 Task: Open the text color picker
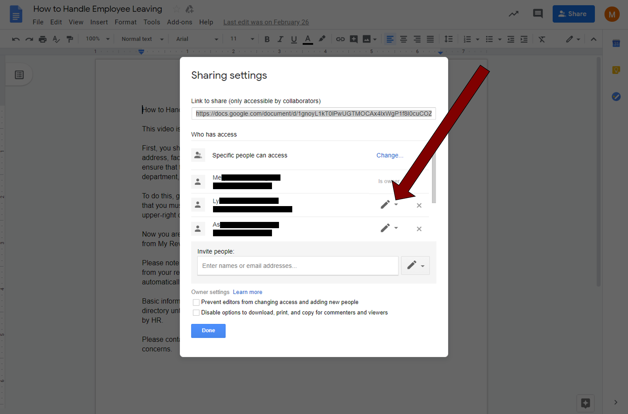pos(308,39)
